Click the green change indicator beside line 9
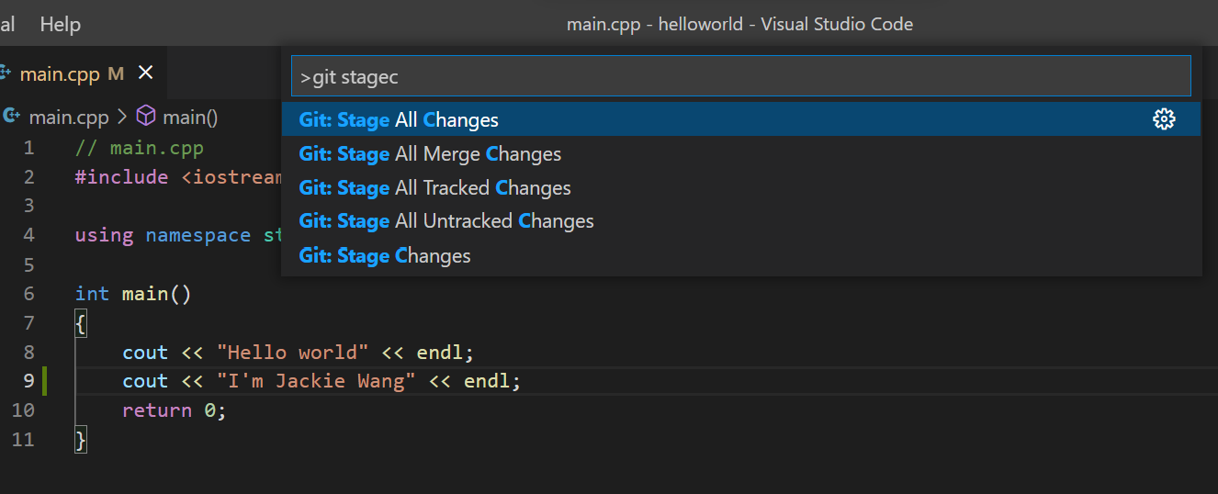The height and width of the screenshot is (494, 1218). [44, 381]
